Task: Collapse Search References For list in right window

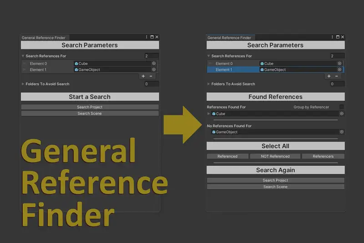Action: coord(208,56)
